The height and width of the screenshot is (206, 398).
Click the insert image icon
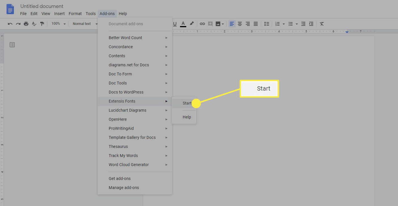coord(218,24)
